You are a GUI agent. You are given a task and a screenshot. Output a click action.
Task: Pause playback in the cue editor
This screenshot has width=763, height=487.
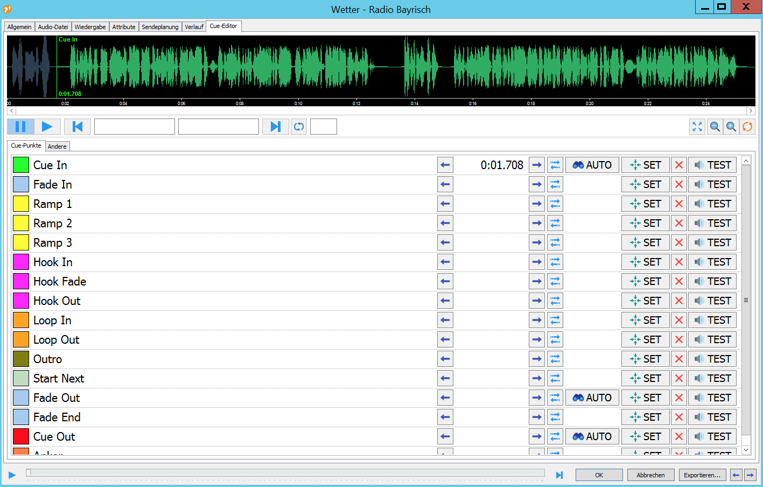(x=20, y=127)
